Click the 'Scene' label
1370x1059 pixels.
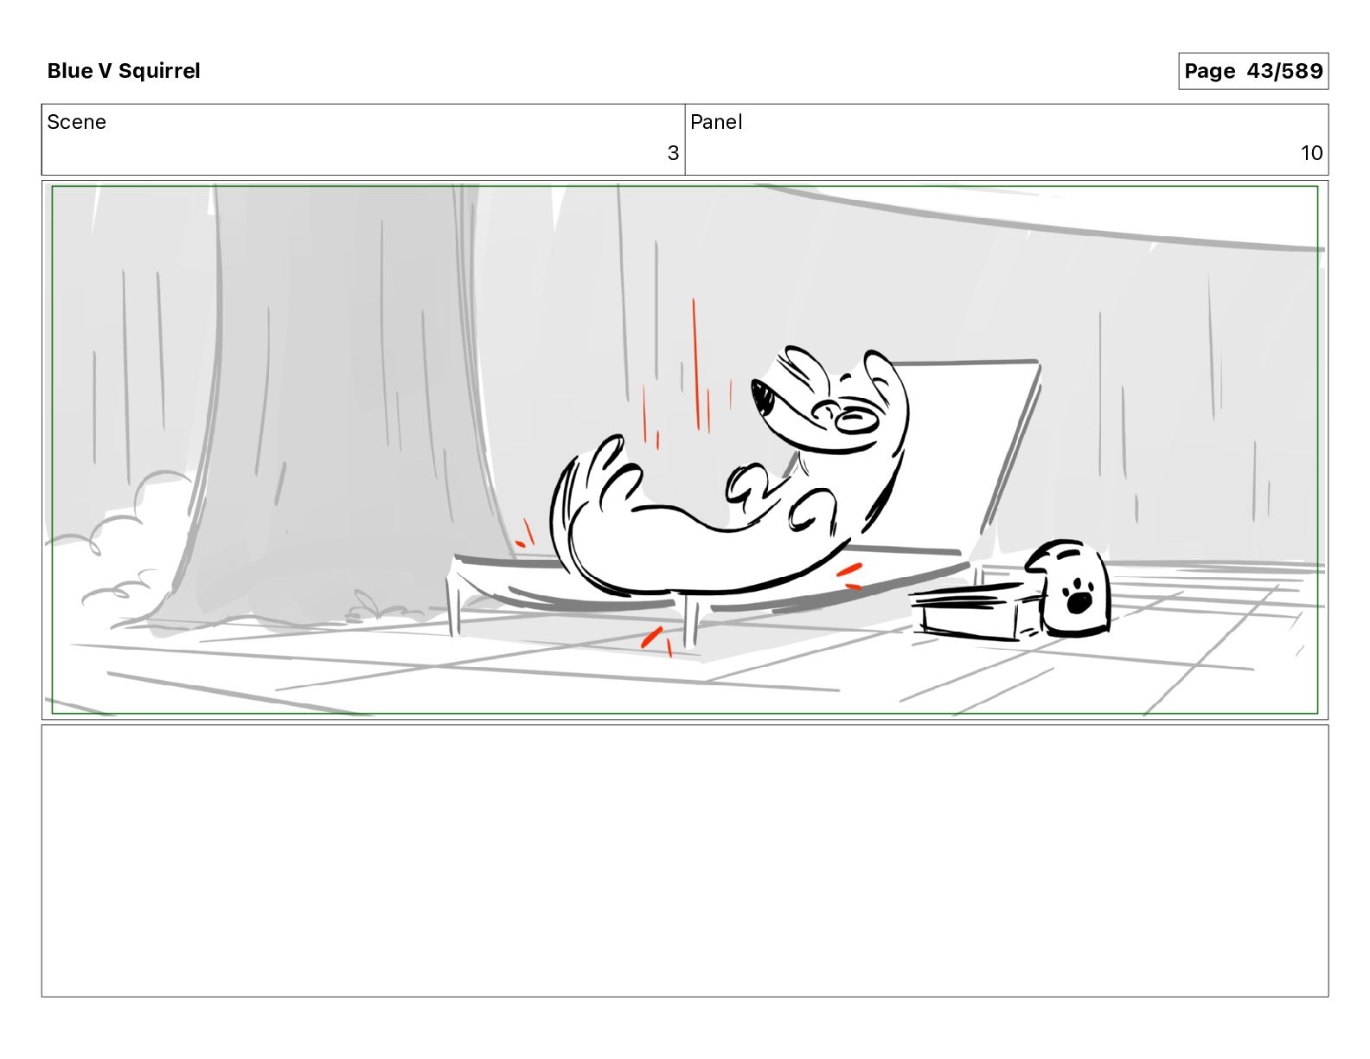[77, 122]
